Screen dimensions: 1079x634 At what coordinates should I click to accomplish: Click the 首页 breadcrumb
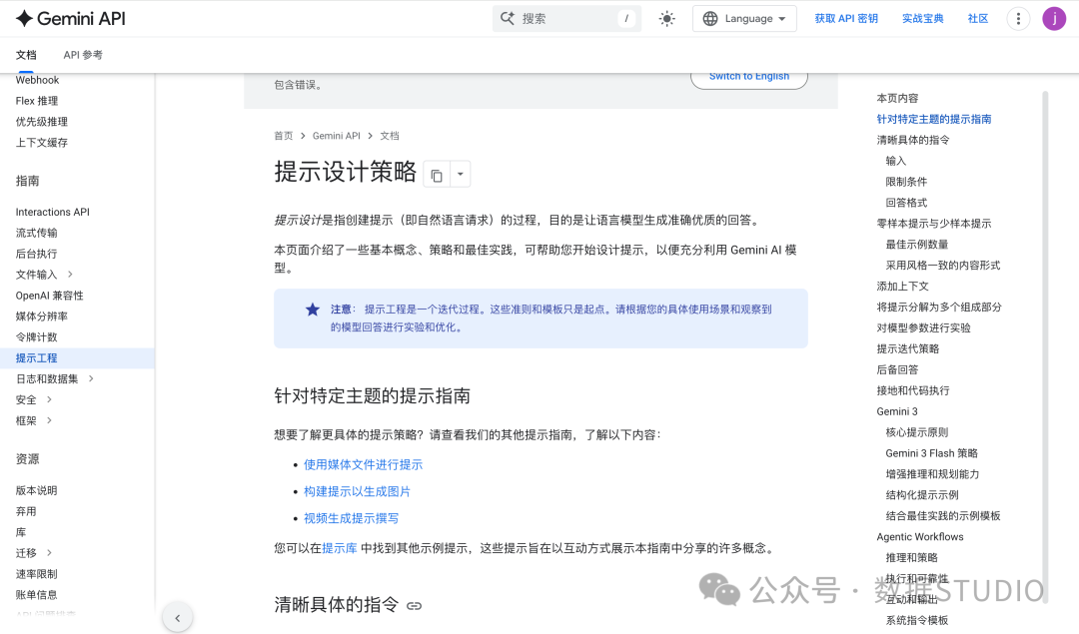tap(284, 136)
